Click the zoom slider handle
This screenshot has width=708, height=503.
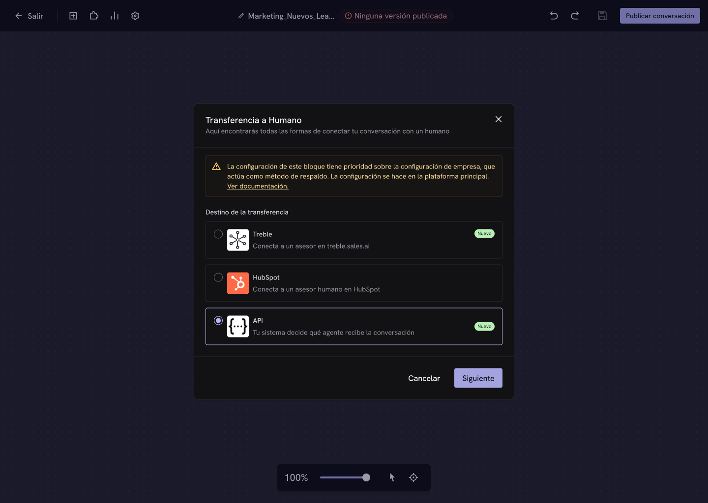pyautogui.click(x=366, y=477)
